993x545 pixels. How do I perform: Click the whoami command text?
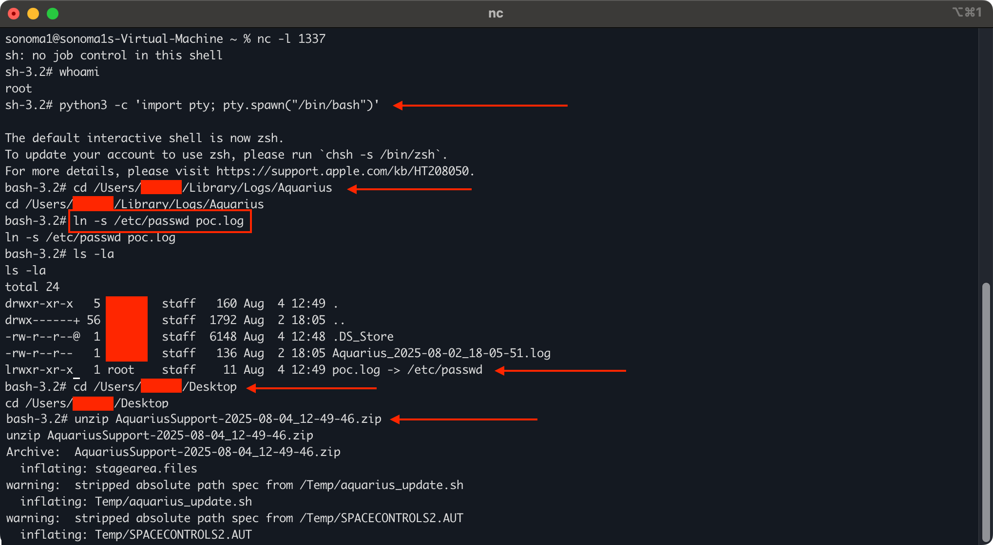(79, 72)
